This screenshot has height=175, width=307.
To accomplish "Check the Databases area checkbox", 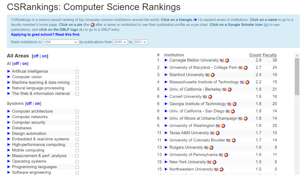I will coord(77,128).
